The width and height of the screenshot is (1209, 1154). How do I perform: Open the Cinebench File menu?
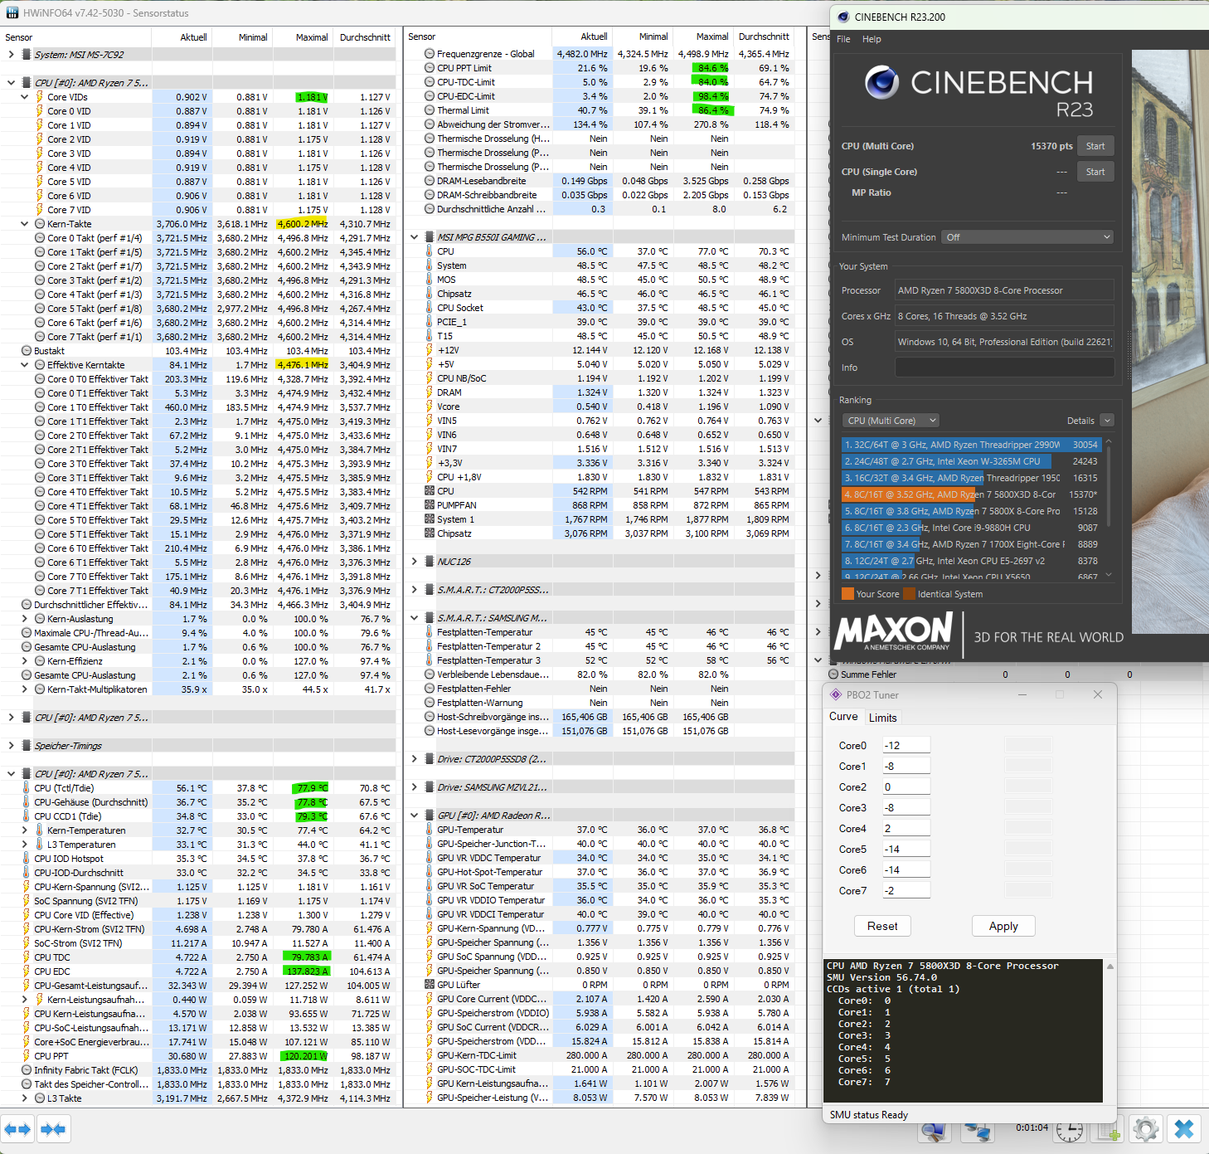point(843,39)
